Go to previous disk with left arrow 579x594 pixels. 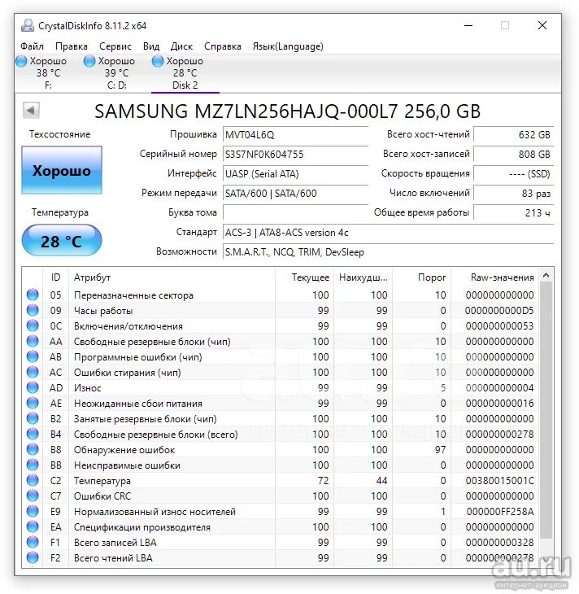(31, 111)
